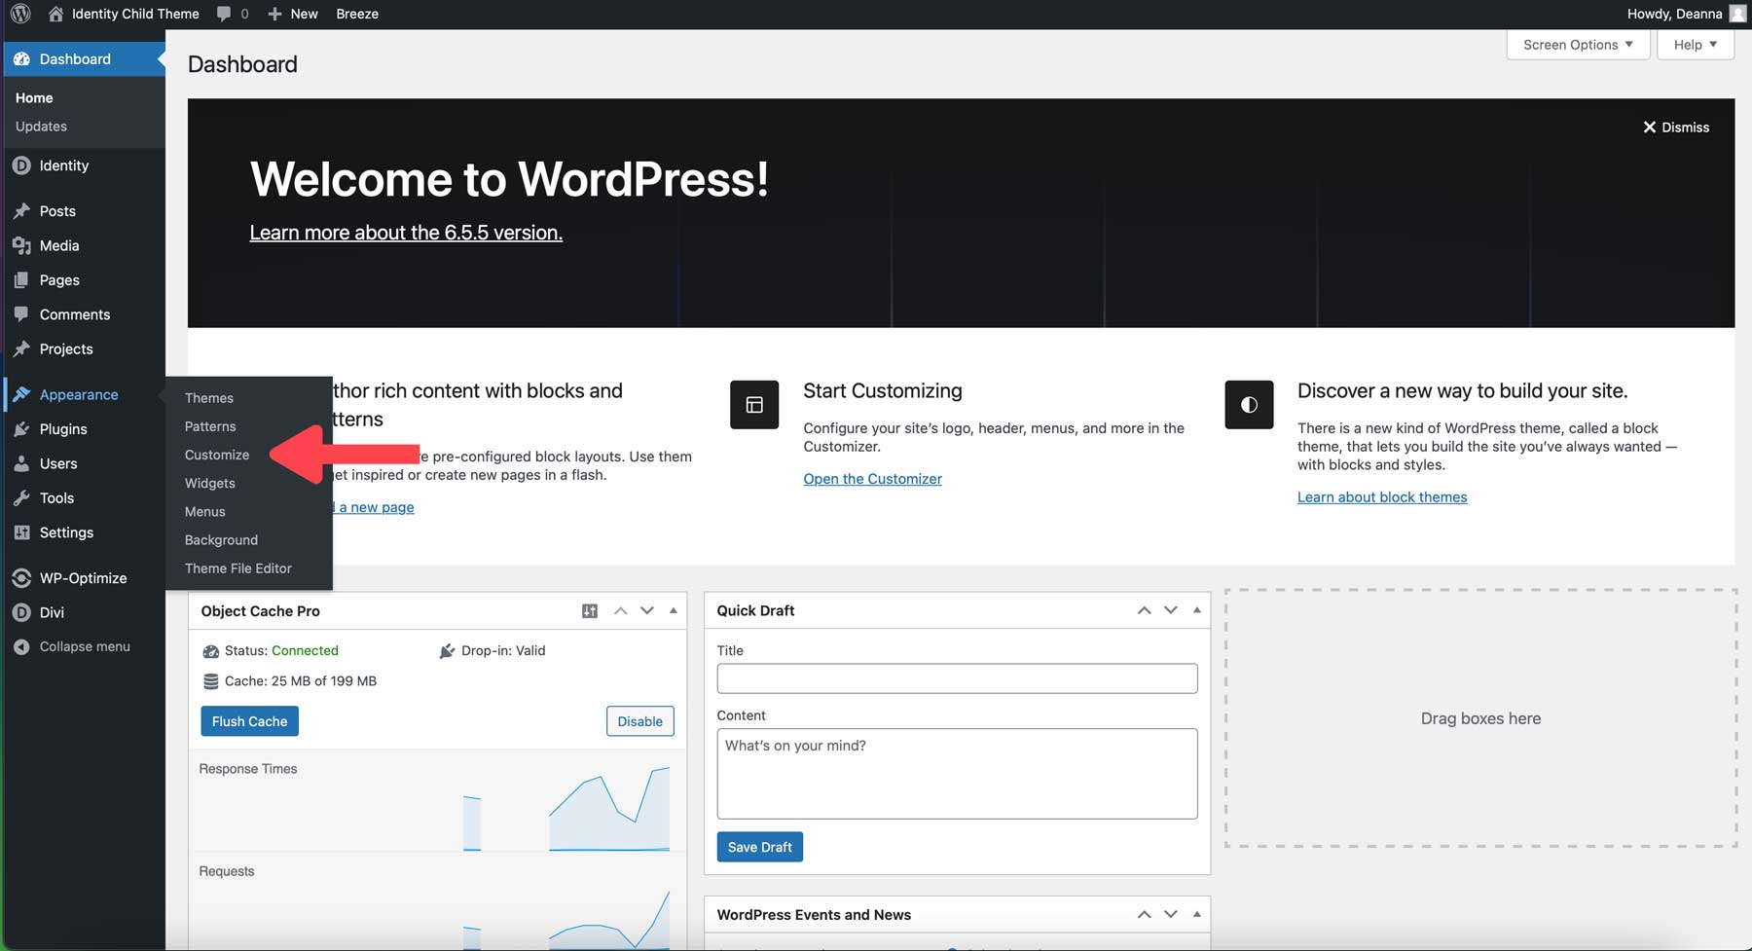Click the block themes half-circle icon
Viewport: 1752px width, 951px height.
[x=1249, y=405]
